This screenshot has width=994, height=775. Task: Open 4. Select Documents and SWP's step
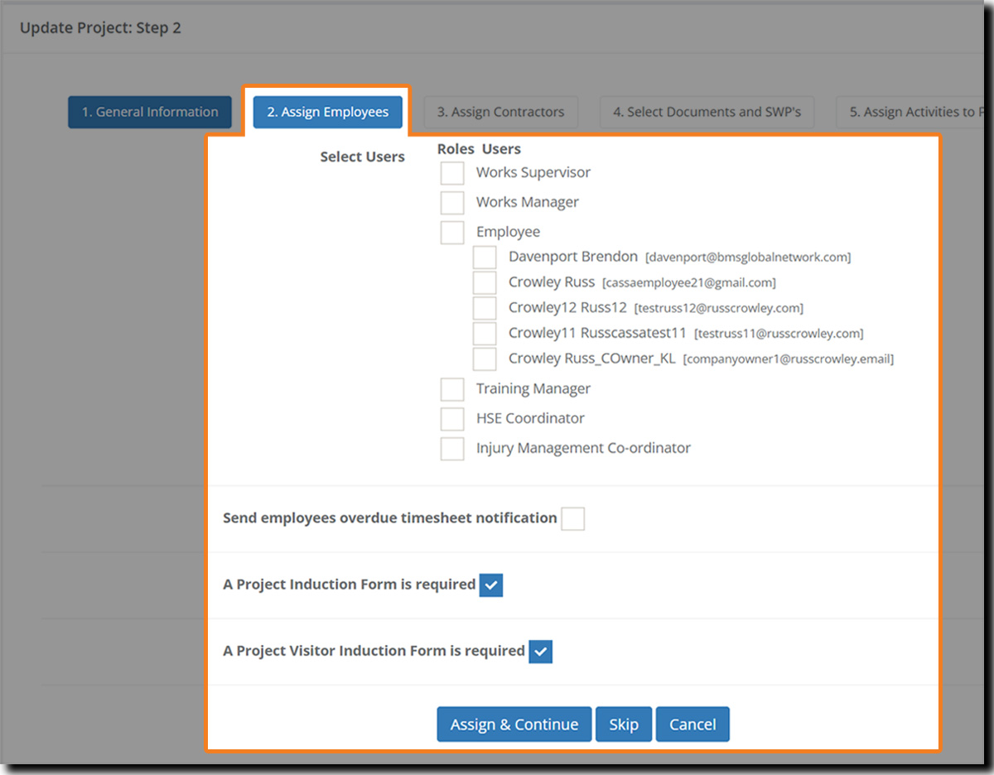pos(707,112)
